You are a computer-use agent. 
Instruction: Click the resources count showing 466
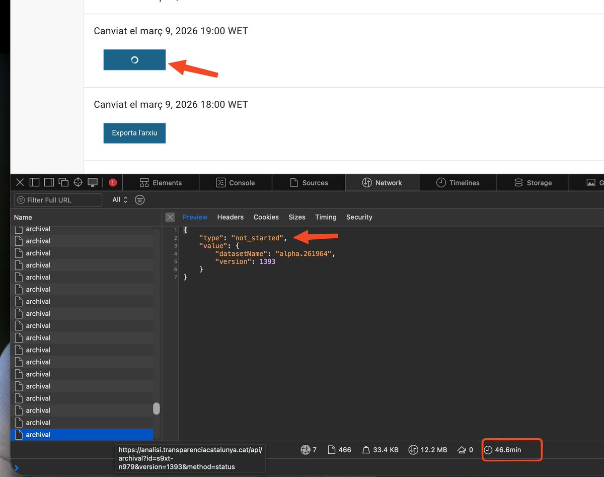click(x=339, y=449)
